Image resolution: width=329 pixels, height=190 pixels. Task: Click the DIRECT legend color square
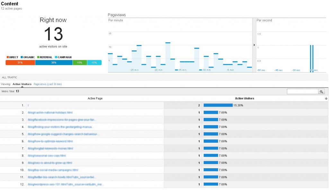tap(8, 57)
